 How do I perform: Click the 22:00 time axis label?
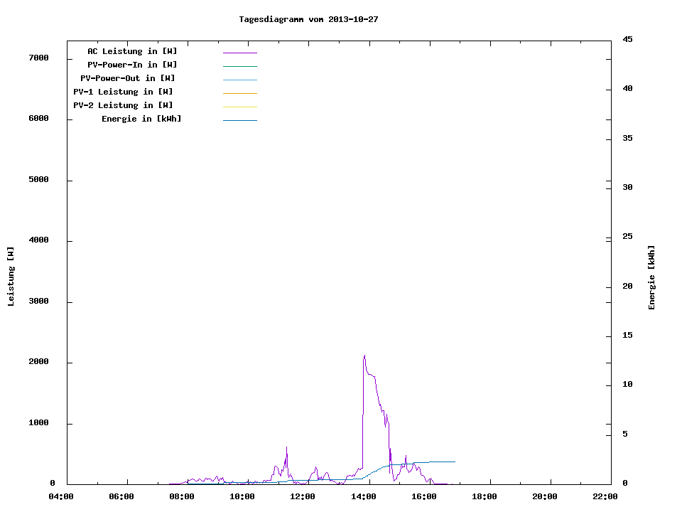(605, 496)
